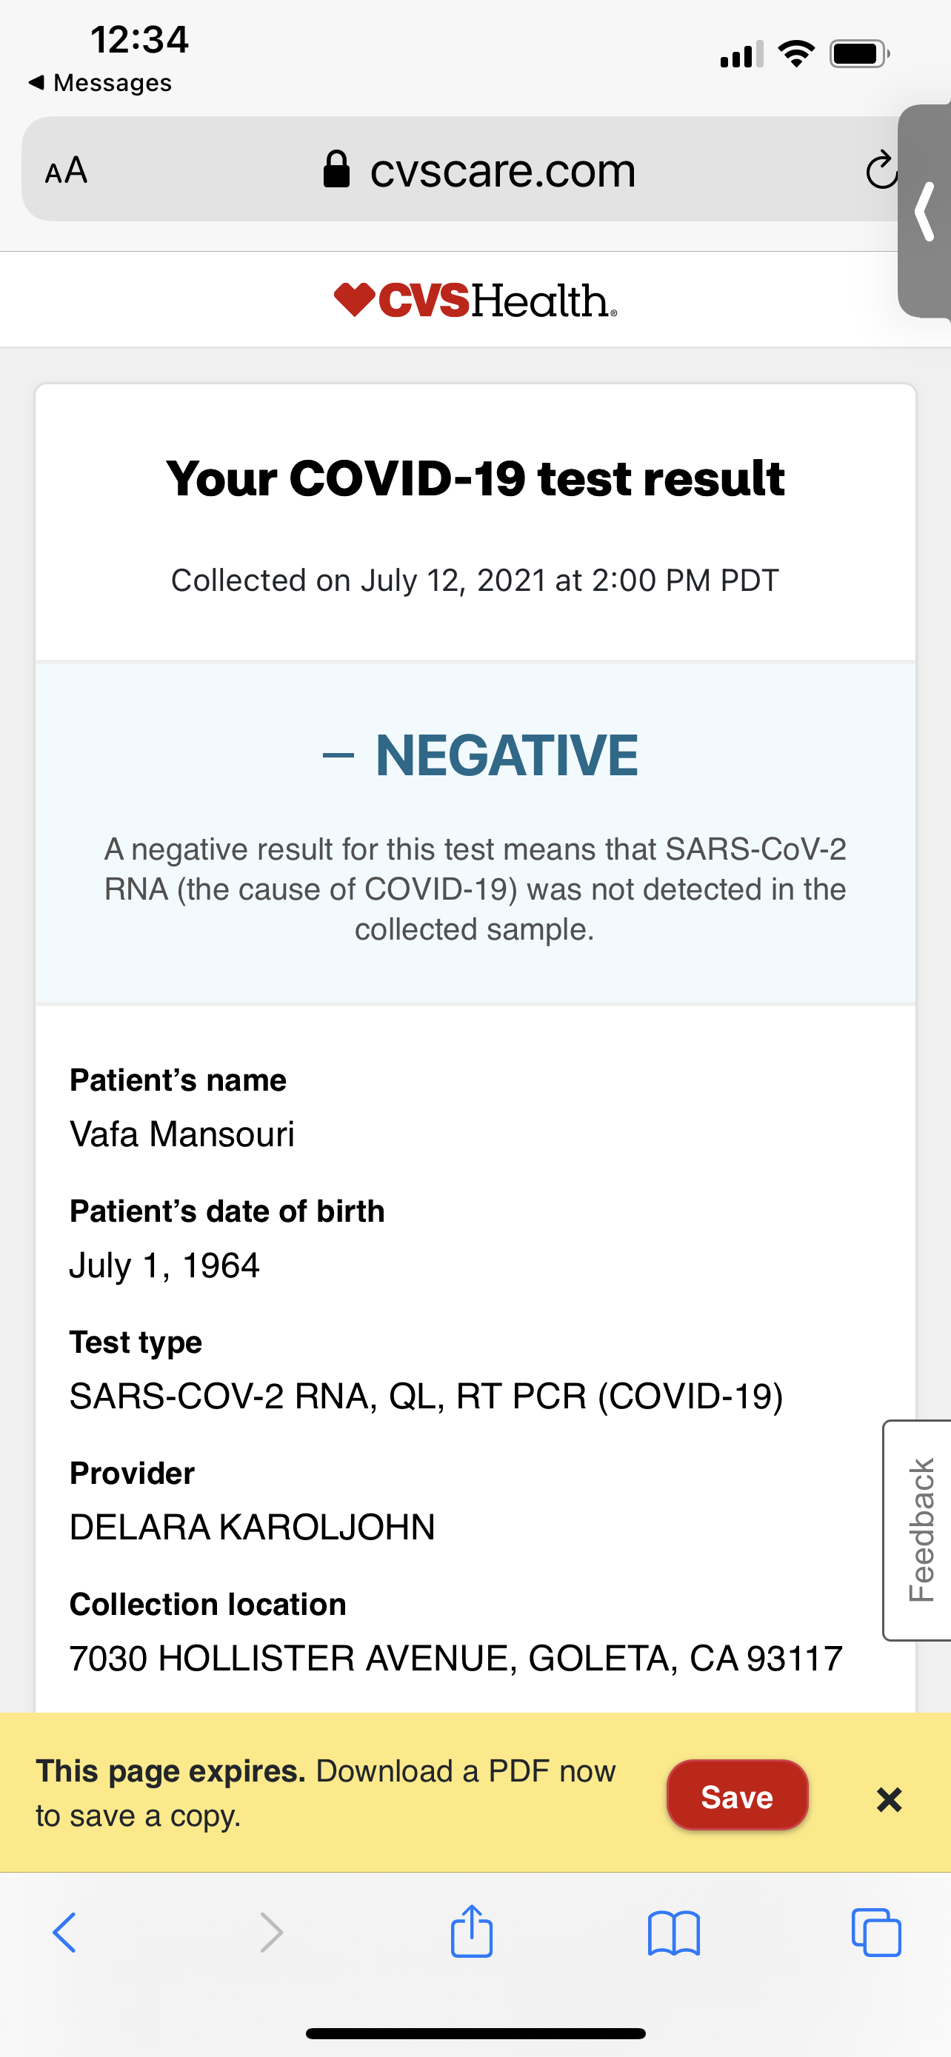Tap the padlock in address bar
951x2057 pixels.
coord(336,170)
